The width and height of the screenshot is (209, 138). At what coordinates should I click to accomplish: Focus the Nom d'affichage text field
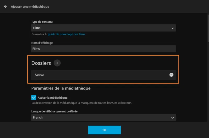(103, 49)
